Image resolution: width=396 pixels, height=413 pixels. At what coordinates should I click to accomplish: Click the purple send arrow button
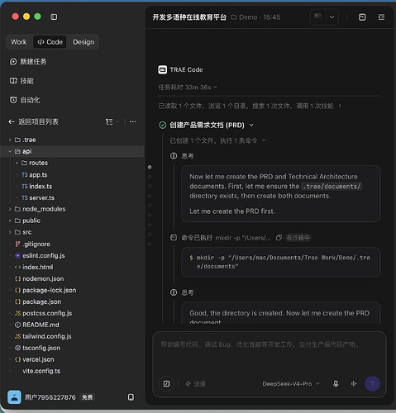[x=372, y=383]
